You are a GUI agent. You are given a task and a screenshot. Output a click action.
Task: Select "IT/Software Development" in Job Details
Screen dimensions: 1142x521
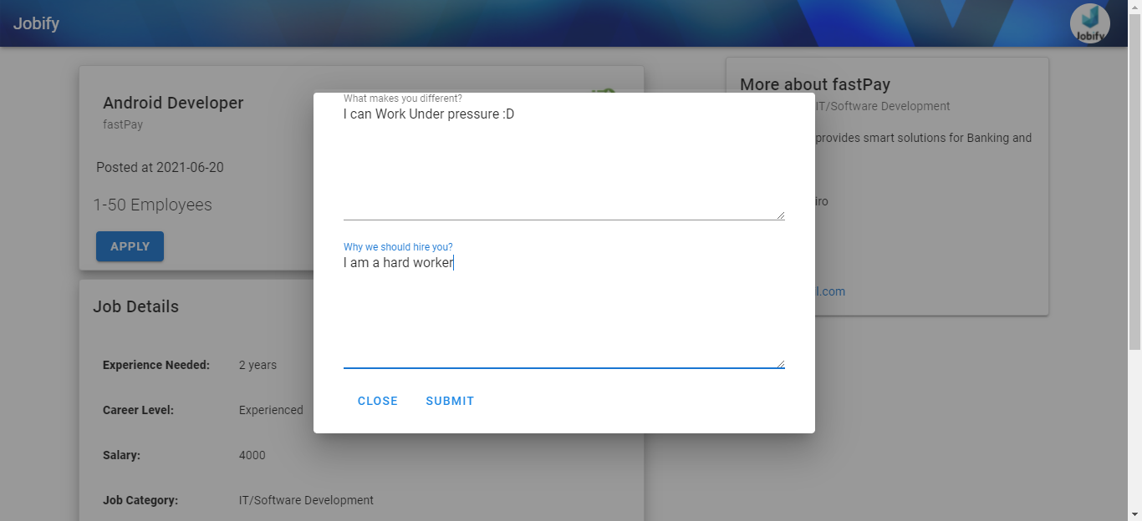(x=306, y=500)
